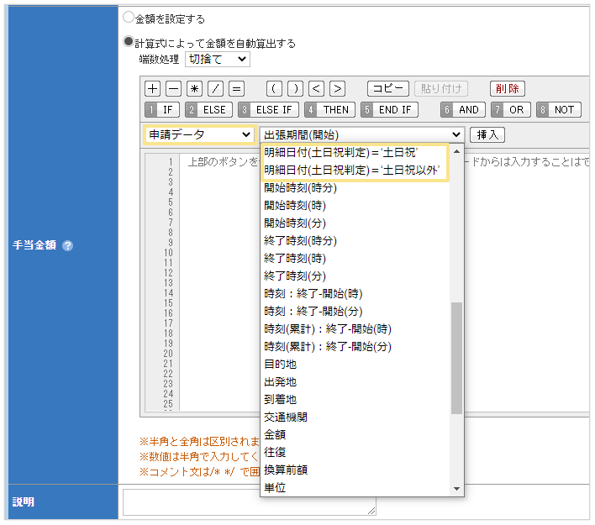Select the 金額を設定する radio button

[x=129, y=18]
